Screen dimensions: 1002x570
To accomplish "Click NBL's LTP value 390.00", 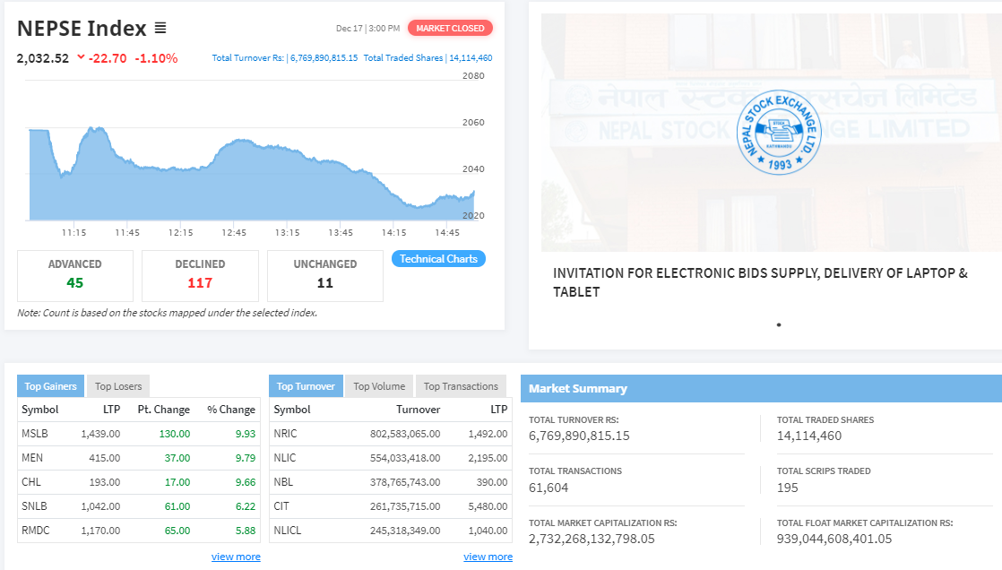I will (x=492, y=482).
